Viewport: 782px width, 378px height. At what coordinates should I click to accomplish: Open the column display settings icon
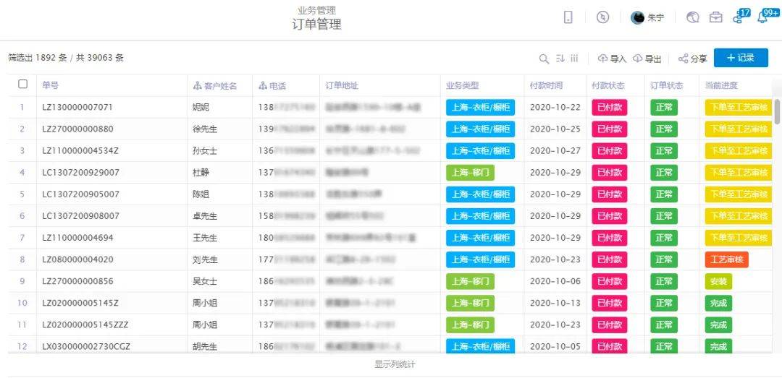click(x=574, y=59)
